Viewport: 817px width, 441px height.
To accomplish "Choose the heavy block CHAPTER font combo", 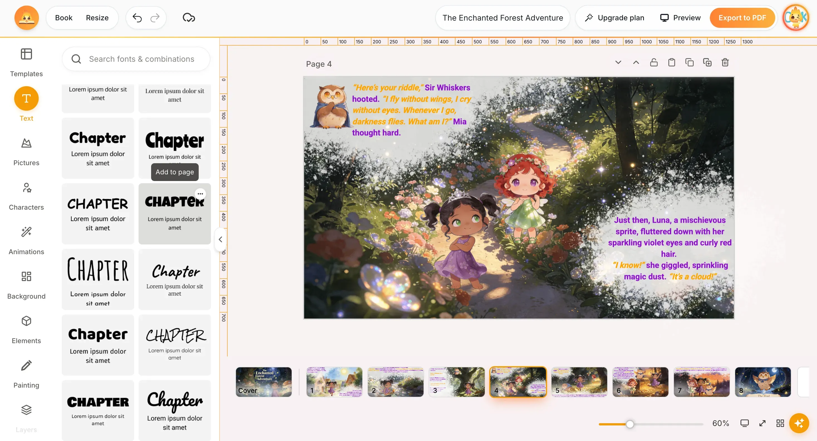I will tap(98, 410).
